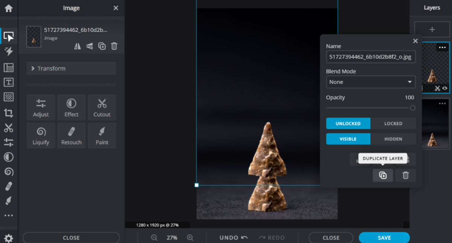Select the Crop tool in sidebar
452x243 pixels.
tap(8, 112)
